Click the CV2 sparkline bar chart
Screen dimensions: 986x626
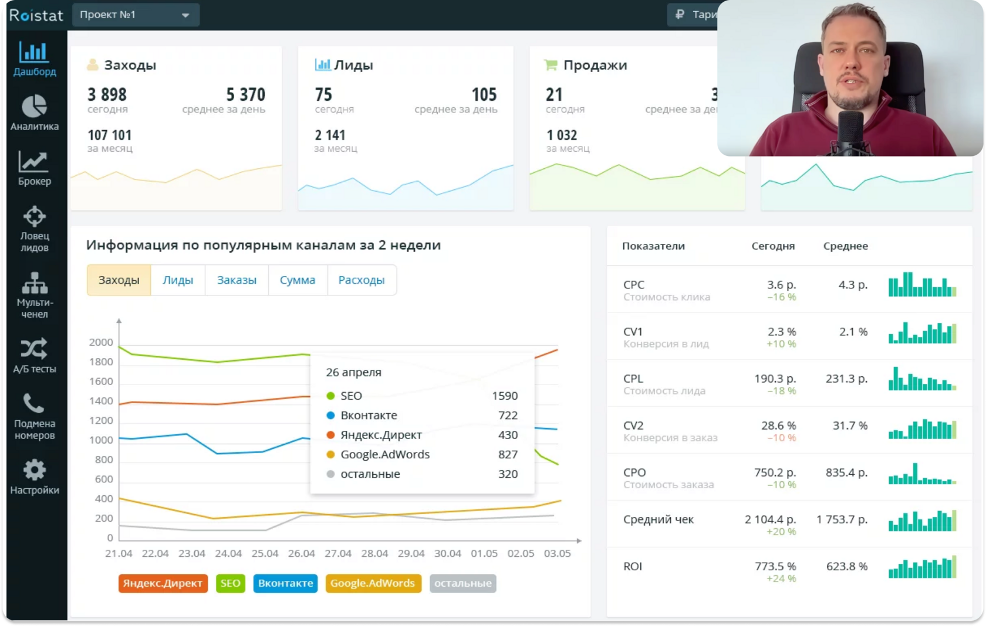(x=922, y=428)
